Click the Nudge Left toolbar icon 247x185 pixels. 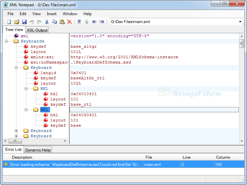point(94,22)
